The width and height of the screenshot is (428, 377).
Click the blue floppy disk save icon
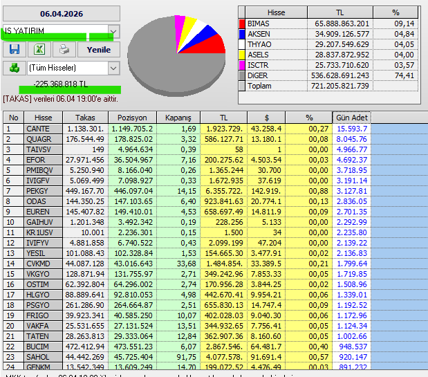(15, 49)
